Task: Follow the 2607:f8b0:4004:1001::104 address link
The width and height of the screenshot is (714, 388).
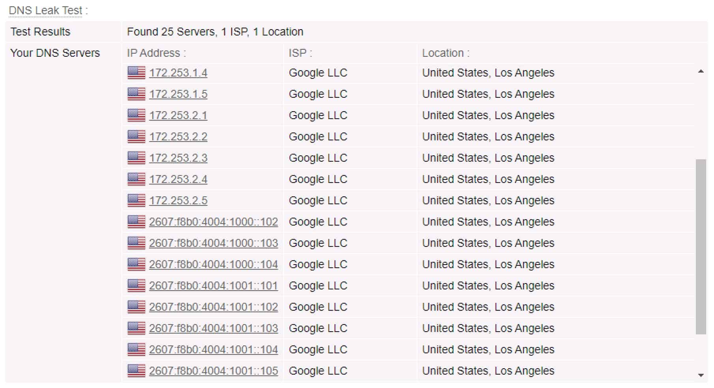Action: tap(213, 349)
